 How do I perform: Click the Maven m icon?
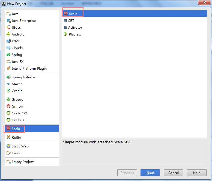[8, 84]
